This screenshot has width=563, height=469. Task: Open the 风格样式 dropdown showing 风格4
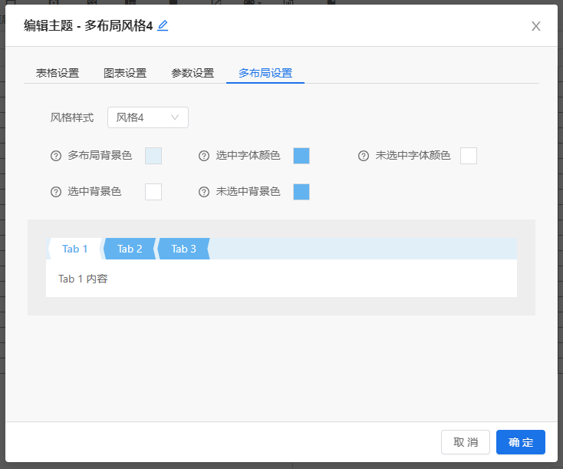pyautogui.click(x=148, y=117)
